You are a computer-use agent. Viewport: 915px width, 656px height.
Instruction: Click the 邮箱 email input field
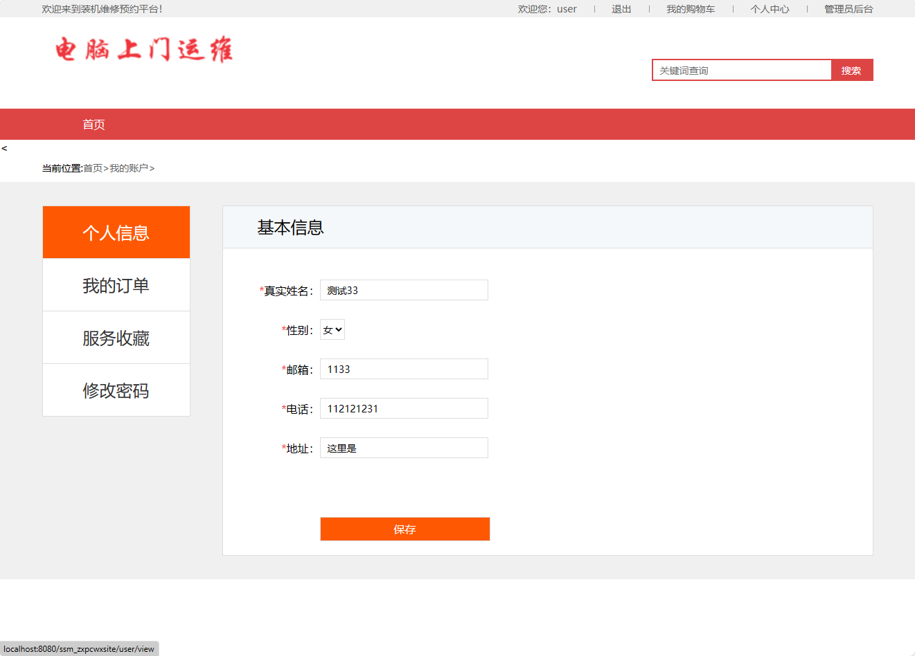404,369
